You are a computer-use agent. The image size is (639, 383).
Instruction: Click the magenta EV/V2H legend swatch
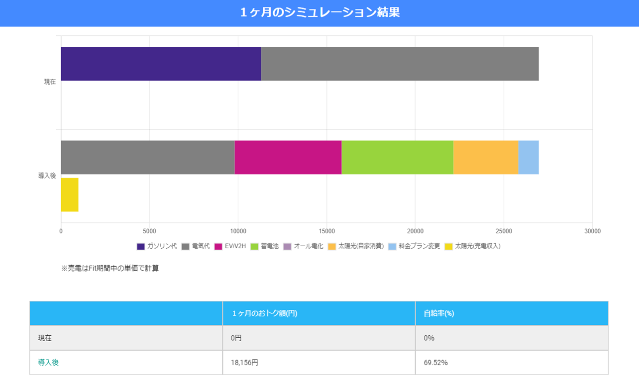pos(218,246)
